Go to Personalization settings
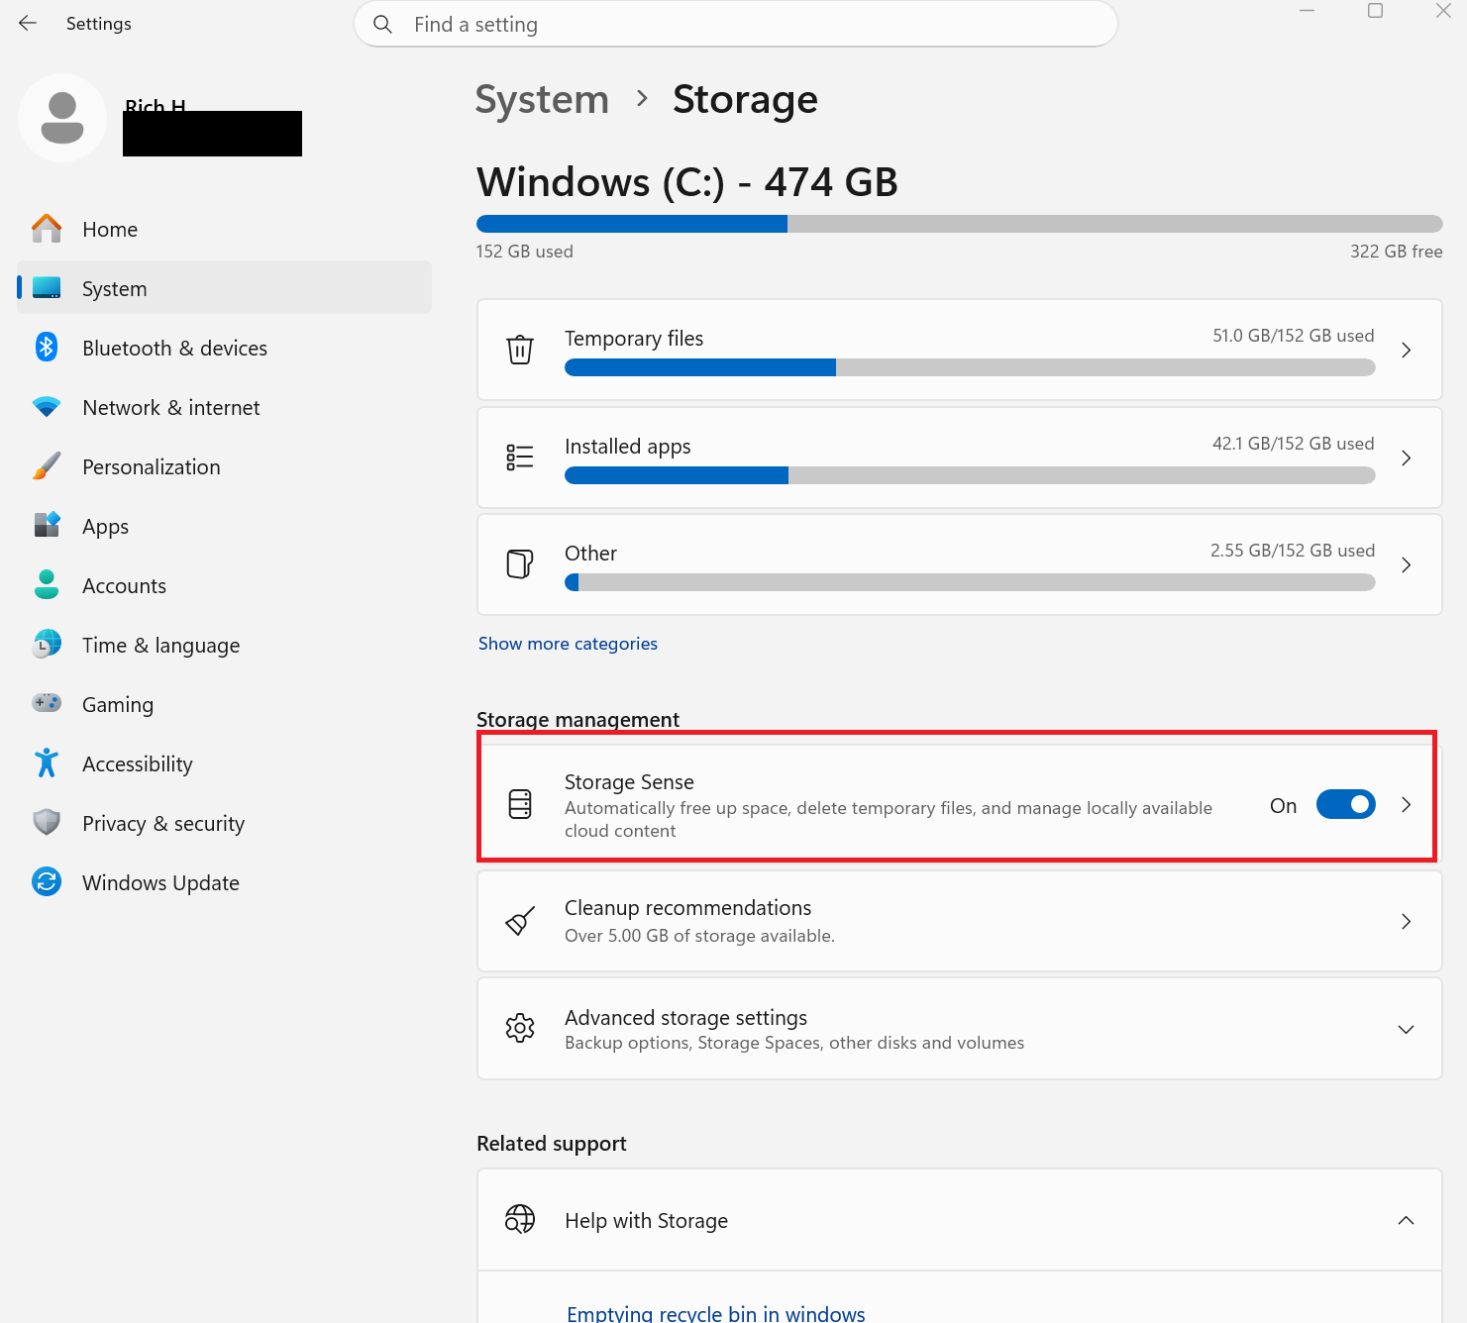The image size is (1467, 1323). (225, 466)
